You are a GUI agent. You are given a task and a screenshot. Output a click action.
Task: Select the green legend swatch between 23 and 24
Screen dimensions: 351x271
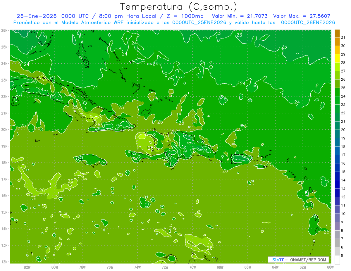337,100
